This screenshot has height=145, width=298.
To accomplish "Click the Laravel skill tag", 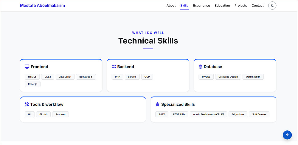I will 132,77.
